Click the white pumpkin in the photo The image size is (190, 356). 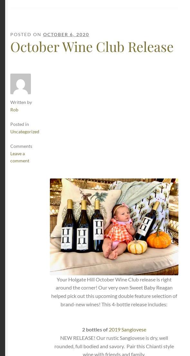coord(137,246)
